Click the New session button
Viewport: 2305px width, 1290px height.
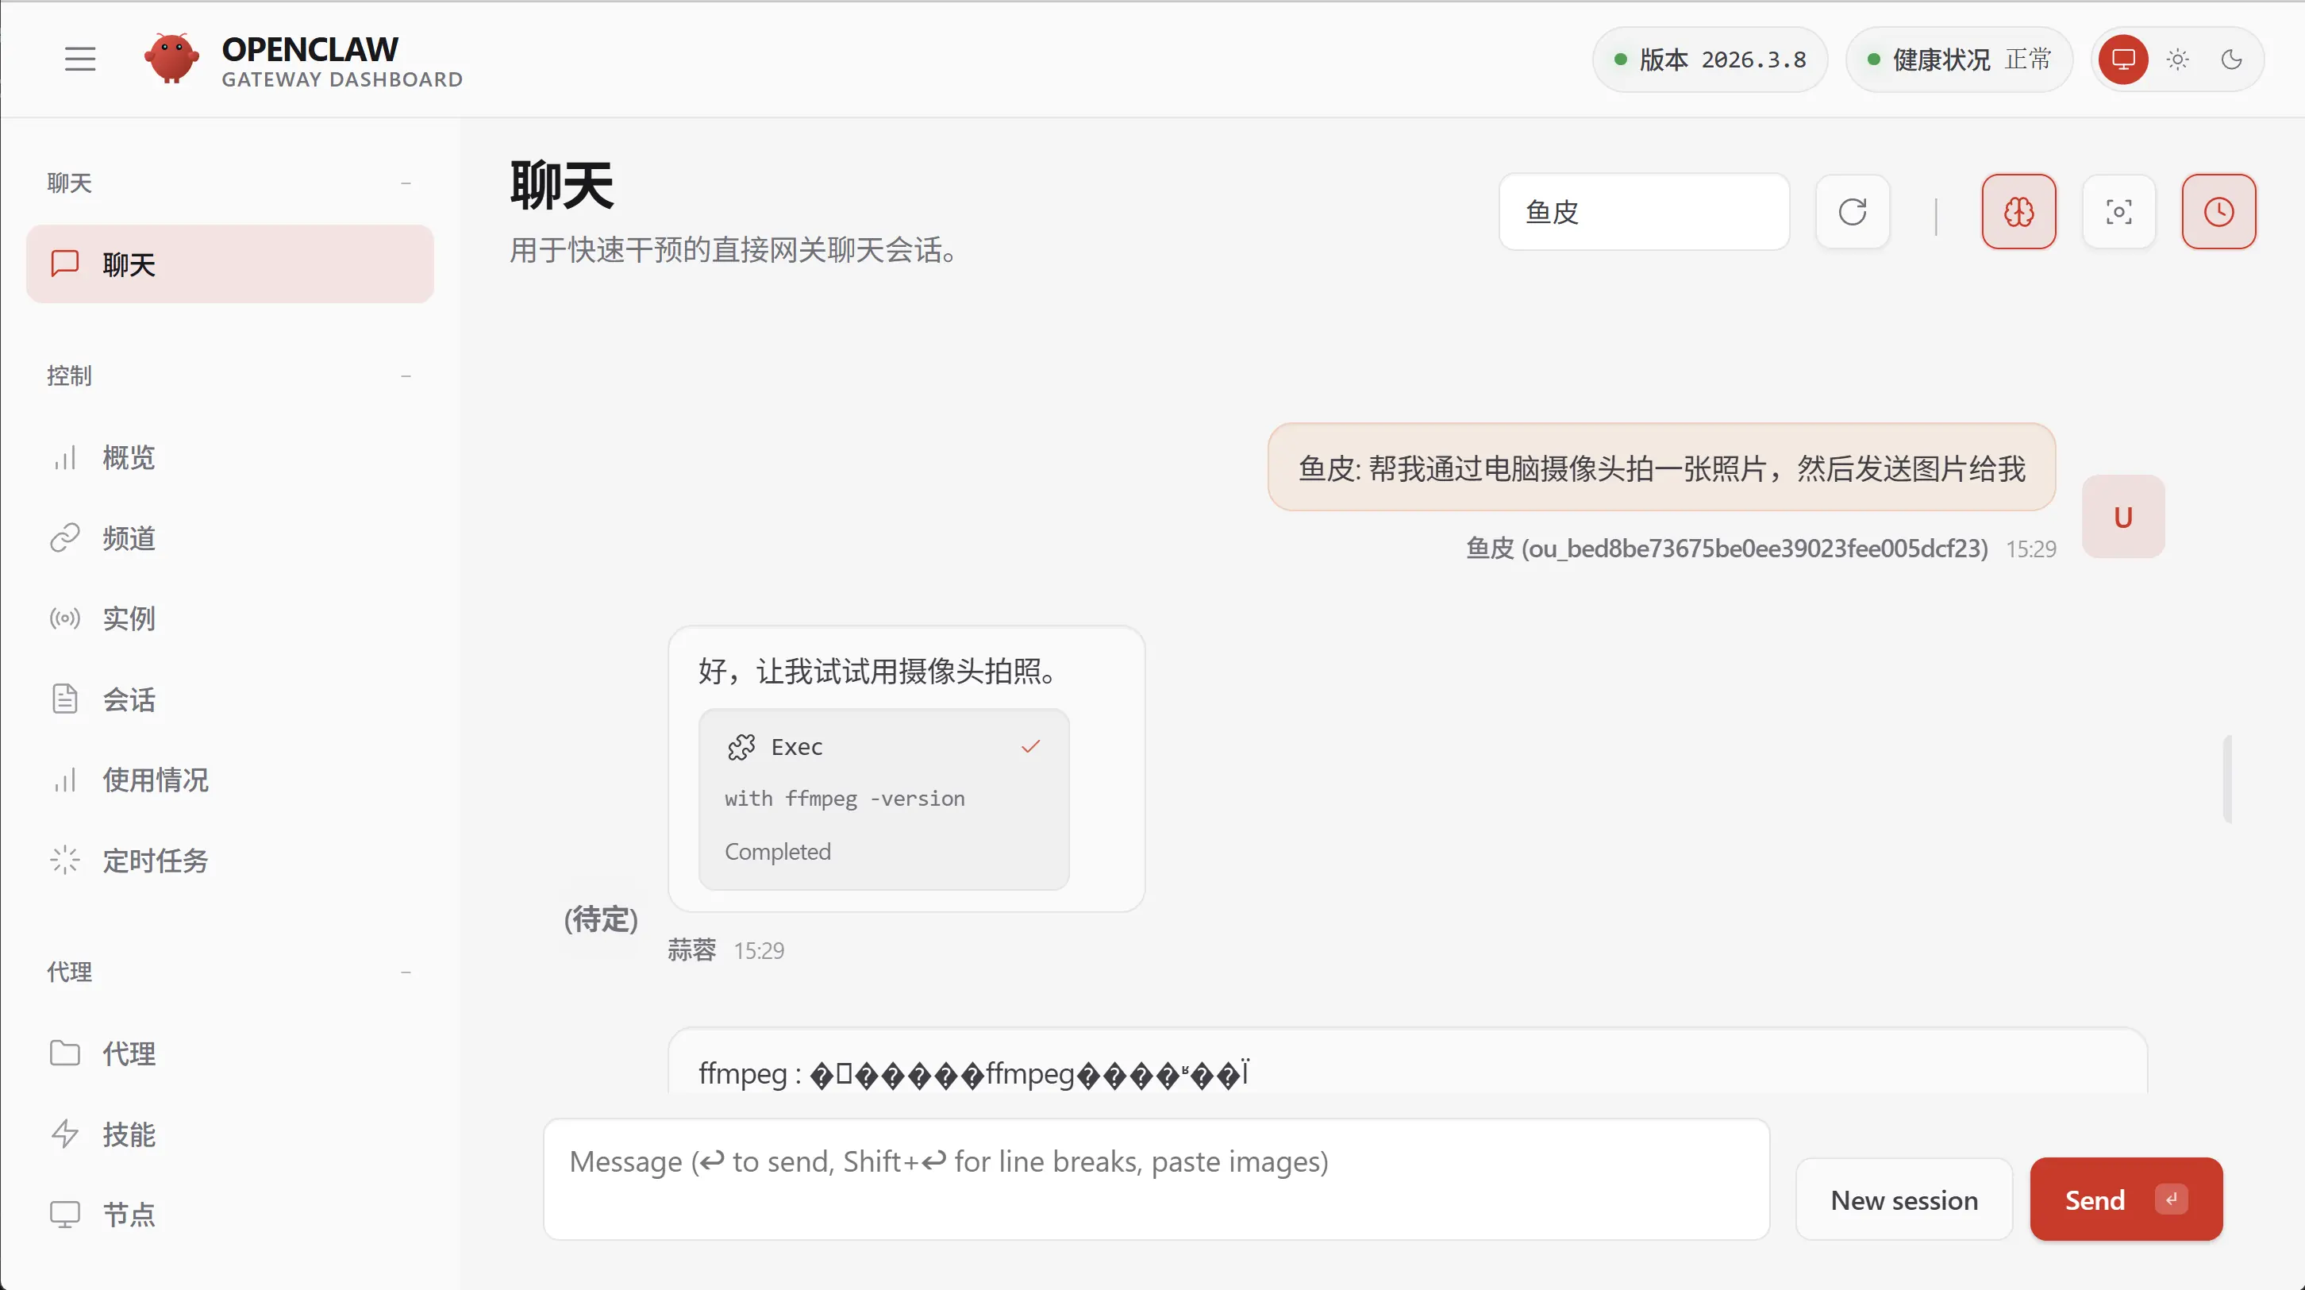[x=1903, y=1200]
